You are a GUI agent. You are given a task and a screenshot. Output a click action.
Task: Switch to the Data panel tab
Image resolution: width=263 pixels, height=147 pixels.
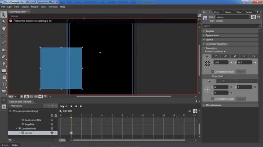[239, 12]
